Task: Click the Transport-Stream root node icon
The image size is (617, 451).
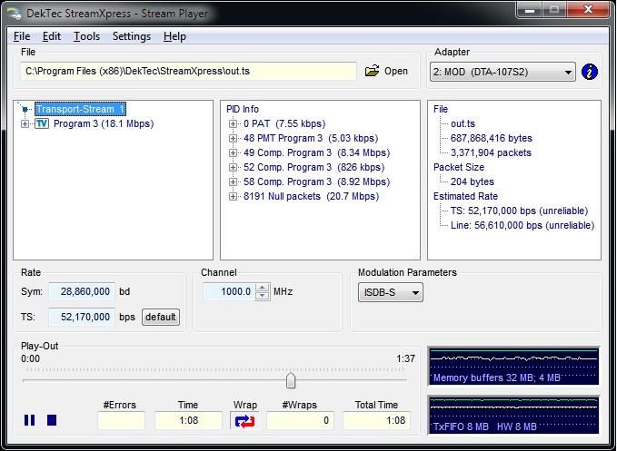Action: click(25, 109)
